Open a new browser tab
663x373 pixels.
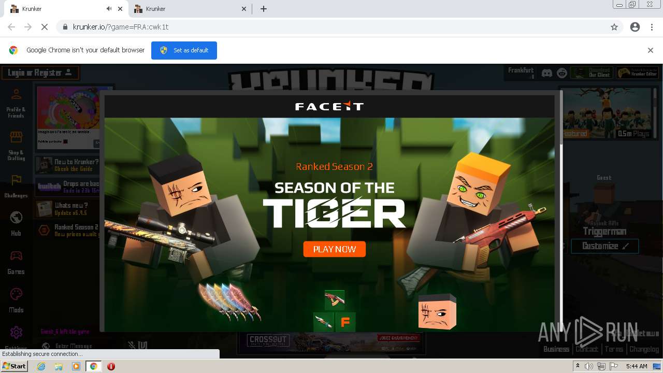tap(264, 9)
